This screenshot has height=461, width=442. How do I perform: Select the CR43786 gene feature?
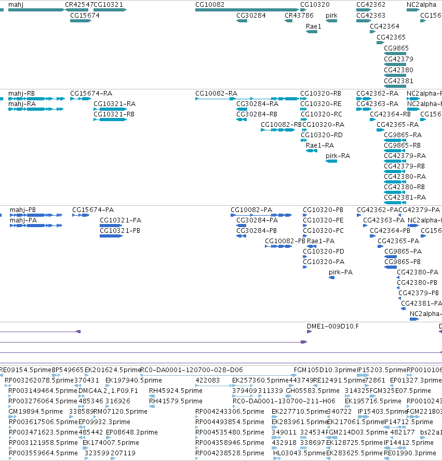coord(288,21)
